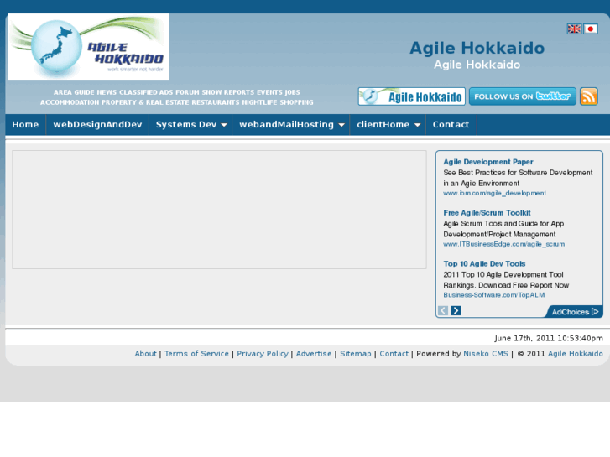Switch site language to Japanese via Japan flag

[x=591, y=29]
